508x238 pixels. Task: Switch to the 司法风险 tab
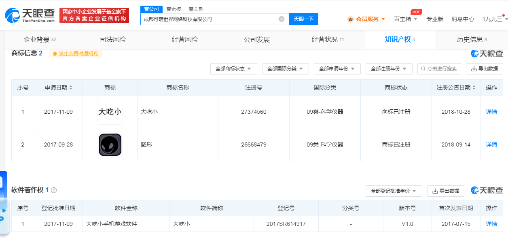tap(113, 40)
